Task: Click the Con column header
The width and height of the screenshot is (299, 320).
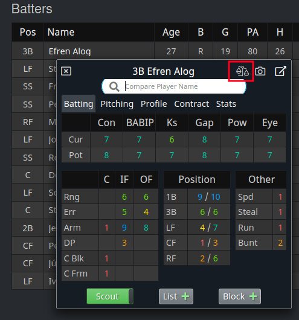Action: tap(106, 123)
